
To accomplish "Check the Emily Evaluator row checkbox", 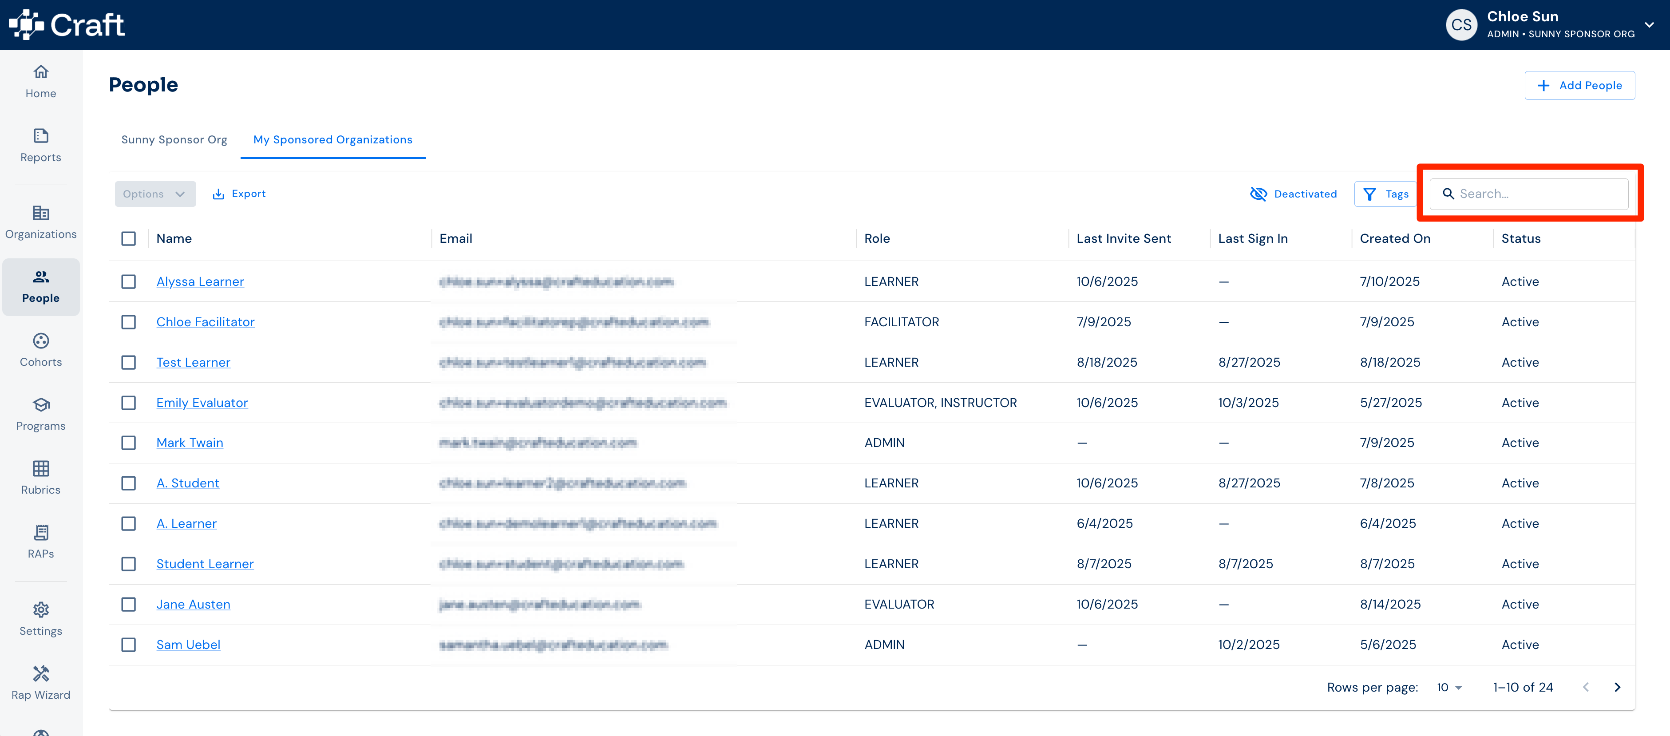I will [x=128, y=403].
